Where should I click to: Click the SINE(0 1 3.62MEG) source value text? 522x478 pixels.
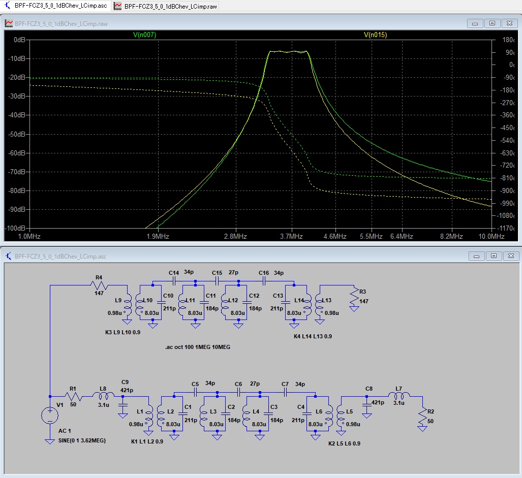coord(82,440)
